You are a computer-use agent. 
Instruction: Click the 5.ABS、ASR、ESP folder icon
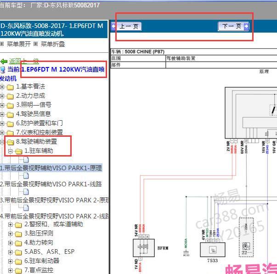tap(18, 252)
